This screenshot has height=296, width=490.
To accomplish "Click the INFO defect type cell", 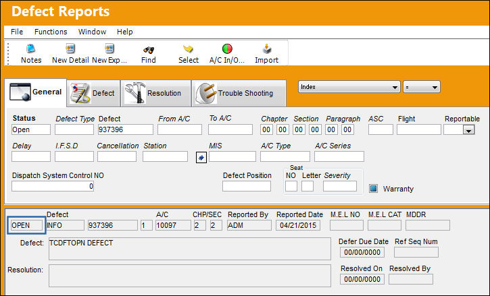I will pyautogui.click(x=65, y=225).
